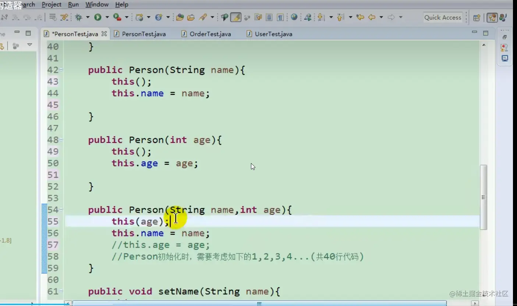517x306 pixels.
Task: Click the "this.name = name;" statement on line 44
Action: pos(161,93)
